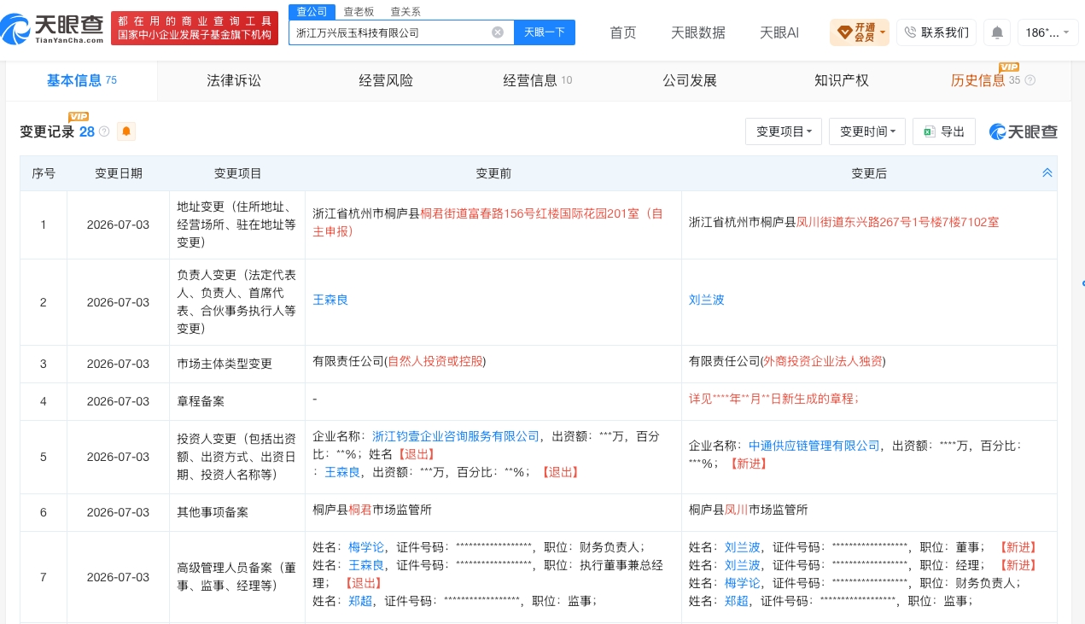
Task: Click the 天眼一下 search button
Action: coord(545,32)
